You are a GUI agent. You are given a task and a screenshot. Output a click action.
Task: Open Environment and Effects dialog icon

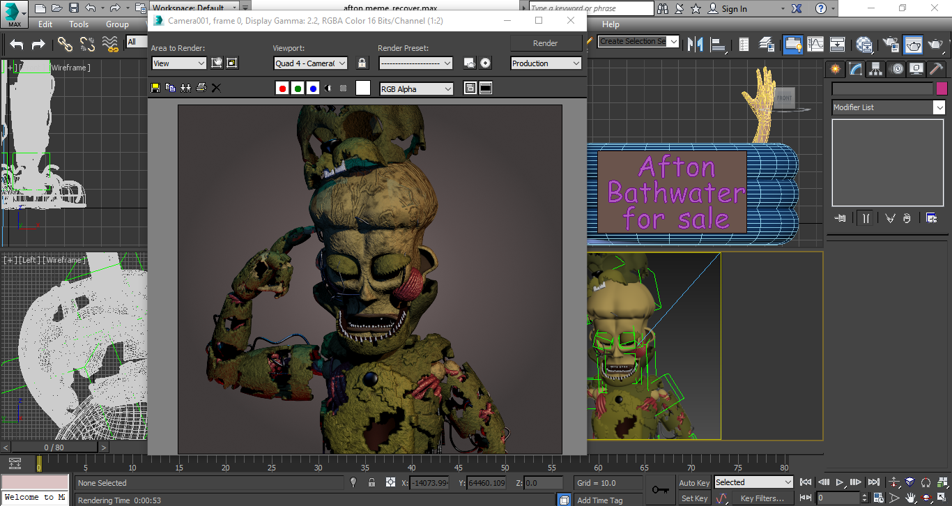[485, 63]
